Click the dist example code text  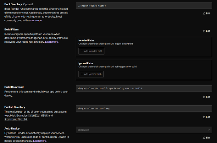click(x=44, y=115)
